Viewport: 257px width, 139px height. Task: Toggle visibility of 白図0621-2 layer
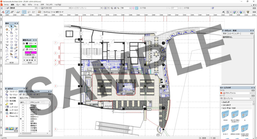coord(23,116)
